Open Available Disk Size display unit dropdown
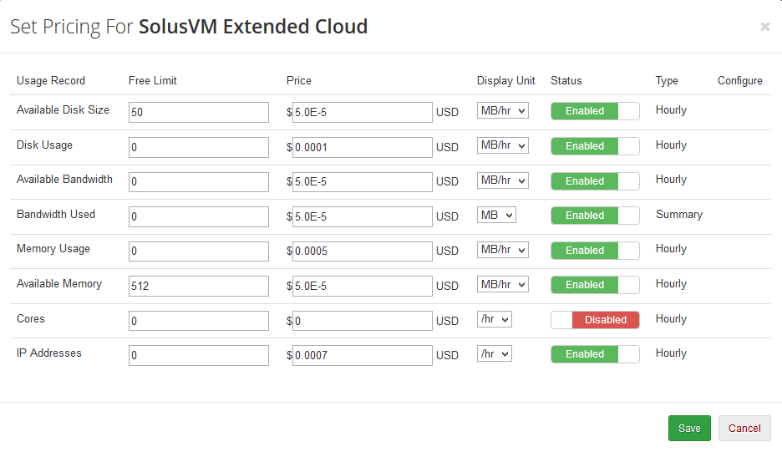The width and height of the screenshot is (782, 452). pos(503,111)
